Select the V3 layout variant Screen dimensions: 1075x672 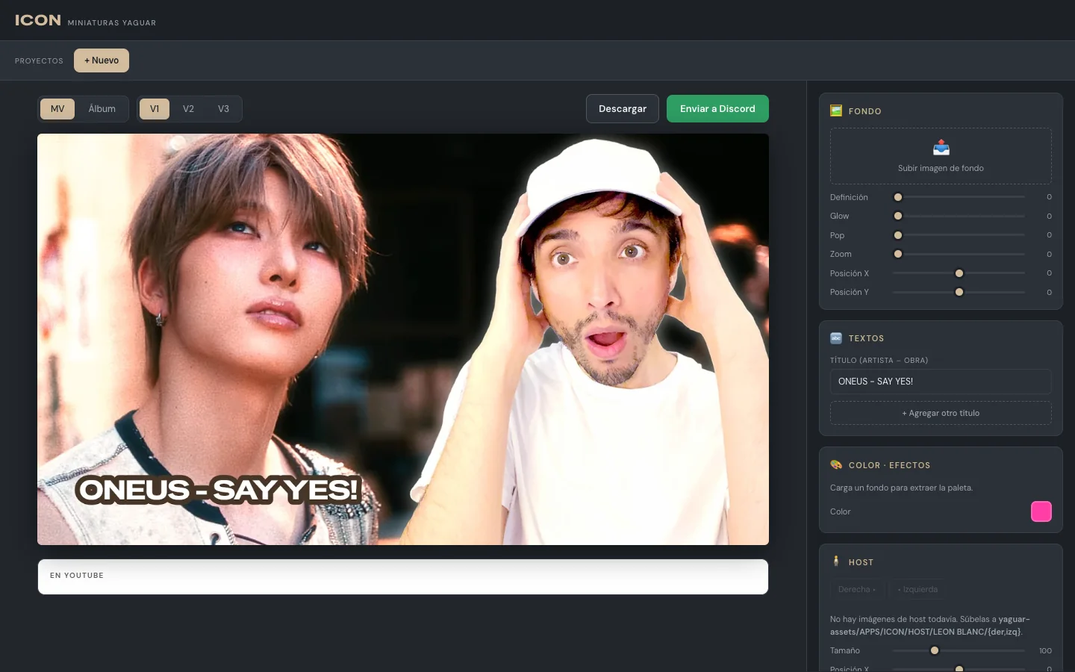(x=223, y=109)
